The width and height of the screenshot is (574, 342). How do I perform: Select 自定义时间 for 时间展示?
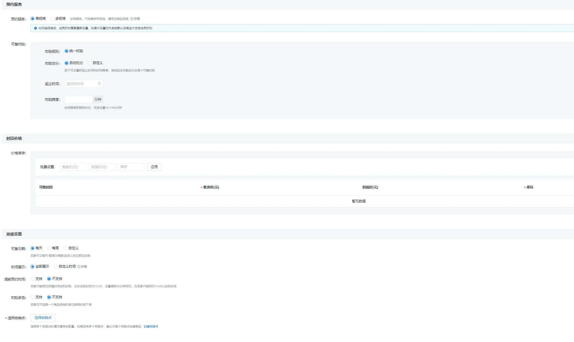56,267
